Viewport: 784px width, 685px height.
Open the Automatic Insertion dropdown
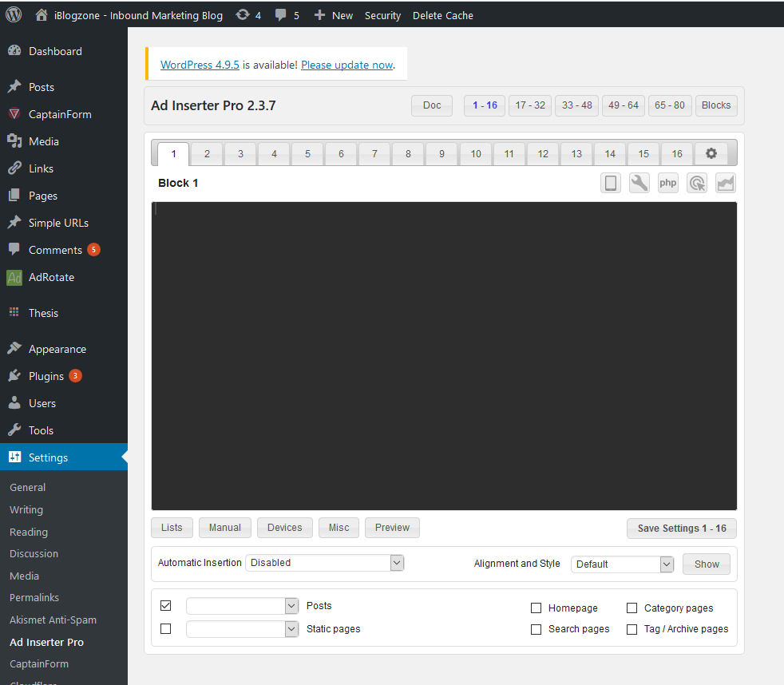click(324, 563)
